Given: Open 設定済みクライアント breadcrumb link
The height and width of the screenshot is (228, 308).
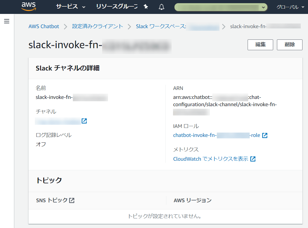Looking at the screenshot, I should point(98,26).
